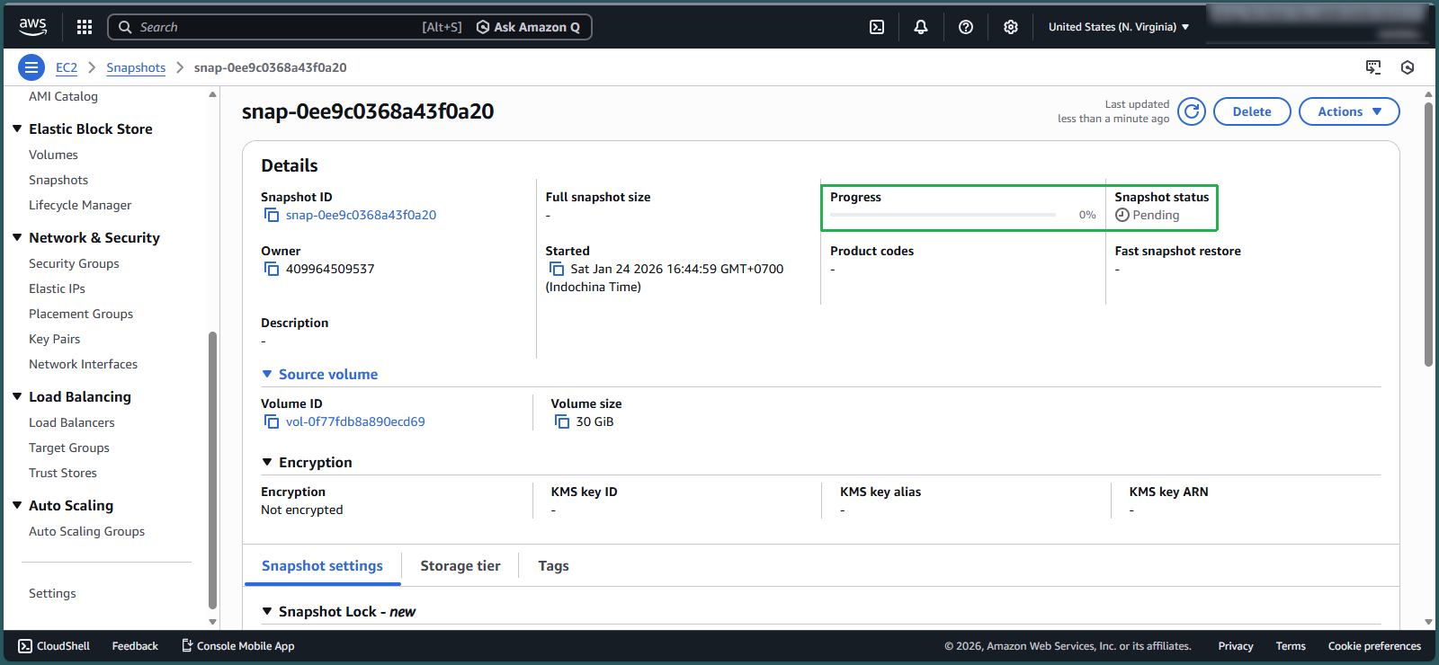Screen dimensions: 1439x665
Task: Launch CloudShell from the top bar icon
Action: coord(877,27)
